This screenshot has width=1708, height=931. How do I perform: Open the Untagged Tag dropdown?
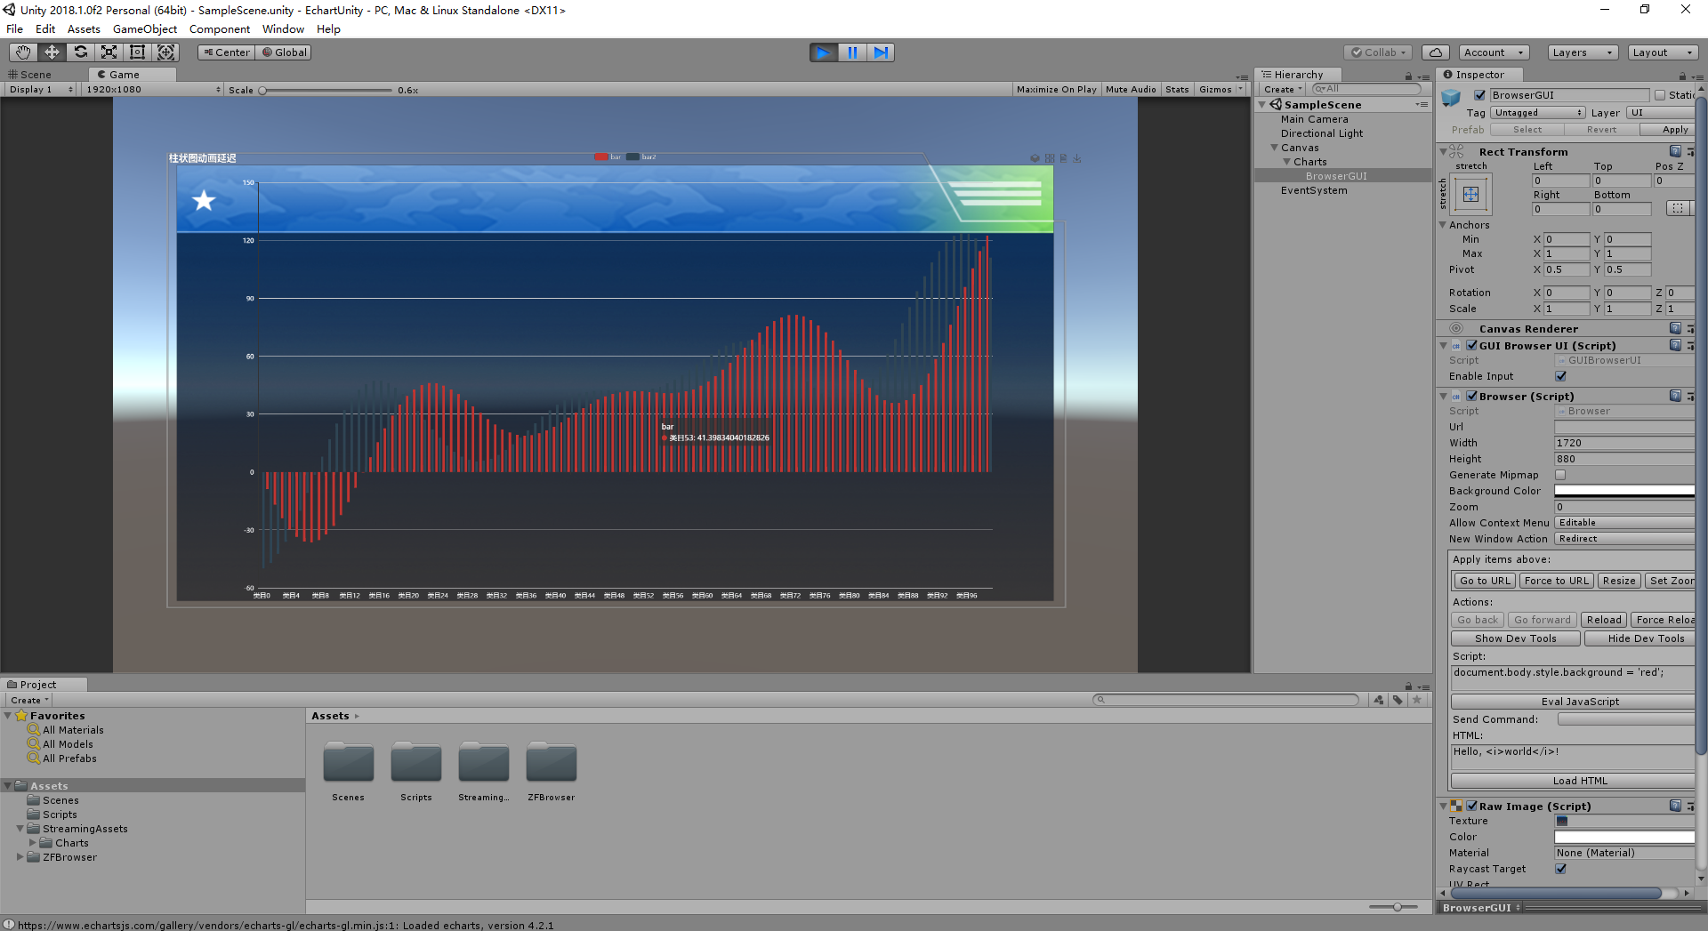[x=1537, y=112]
